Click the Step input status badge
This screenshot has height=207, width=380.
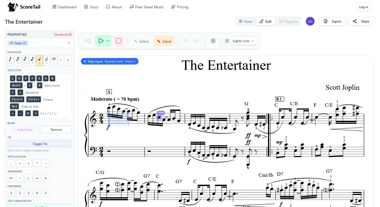point(110,61)
